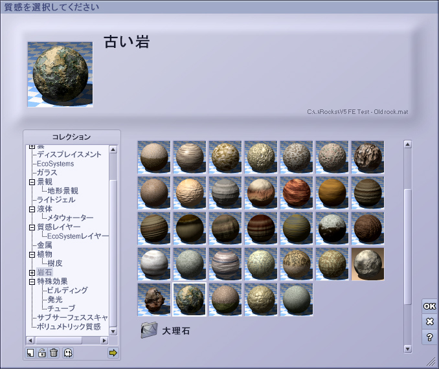This screenshot has width=439, height=369.
Task: Click the large 古い岩 preview image
Action: [60, 74]
